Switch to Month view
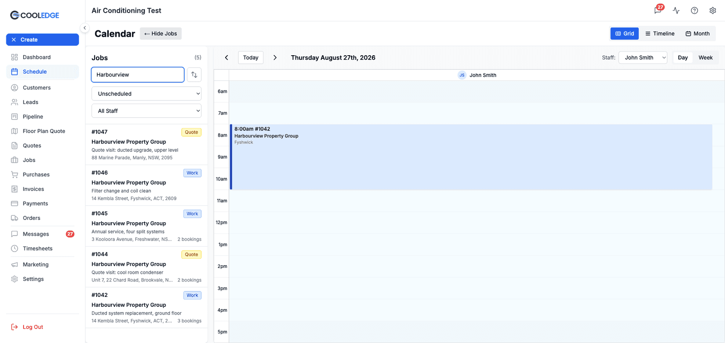725x343 pixels. coord(697,33)
